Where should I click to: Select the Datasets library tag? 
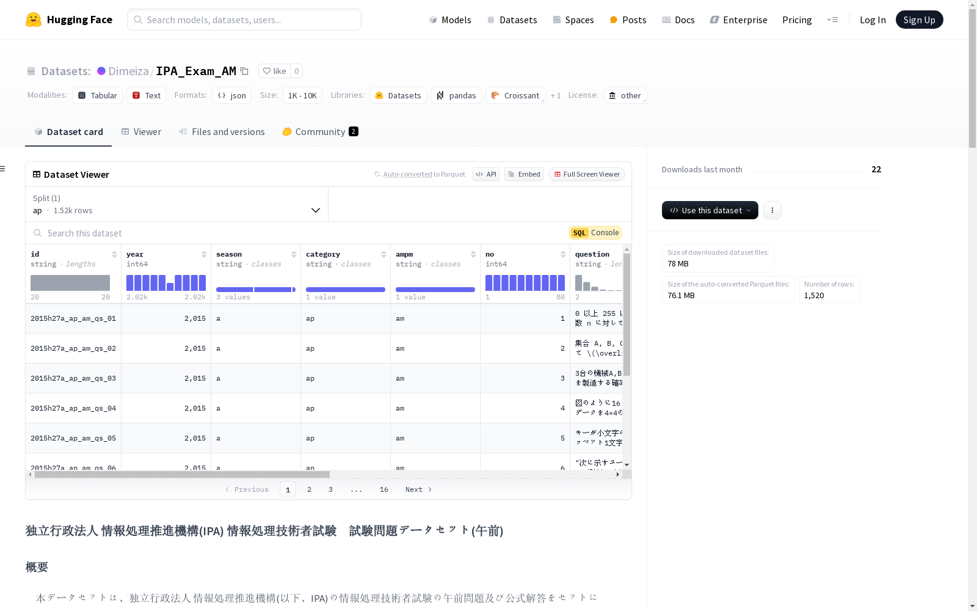tap(398, 95)
